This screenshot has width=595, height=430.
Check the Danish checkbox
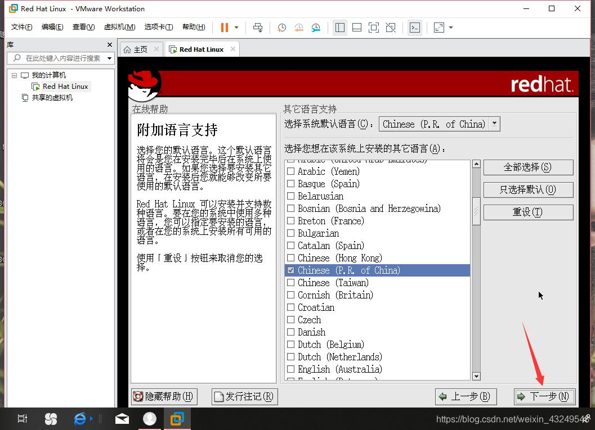pyautogui.click(x=290, y=332)
